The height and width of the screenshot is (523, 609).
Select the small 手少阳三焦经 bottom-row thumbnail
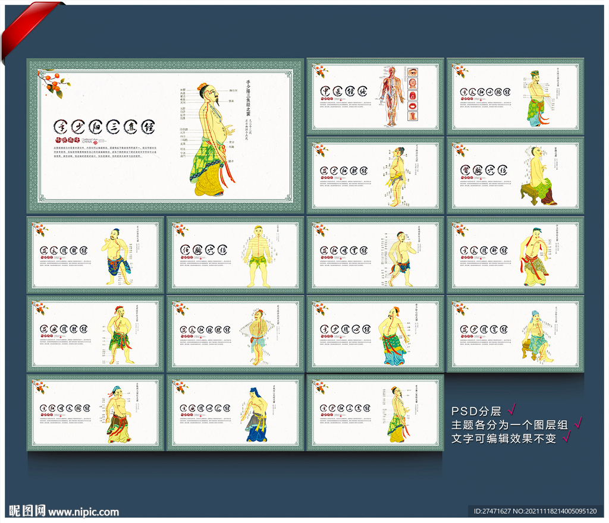[375, 413]
